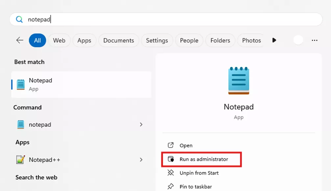The image size is (331, 191).
Task: Click inside the search input field
Action: tap(99, 19)
